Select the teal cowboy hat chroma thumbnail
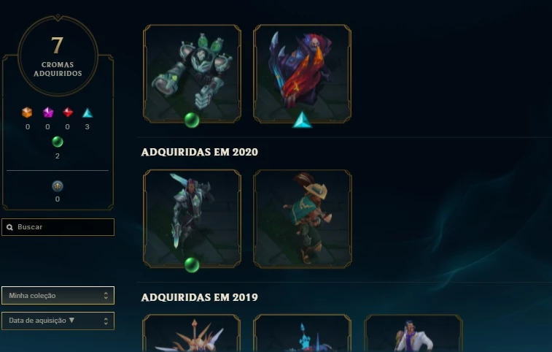 coord(302,218)
